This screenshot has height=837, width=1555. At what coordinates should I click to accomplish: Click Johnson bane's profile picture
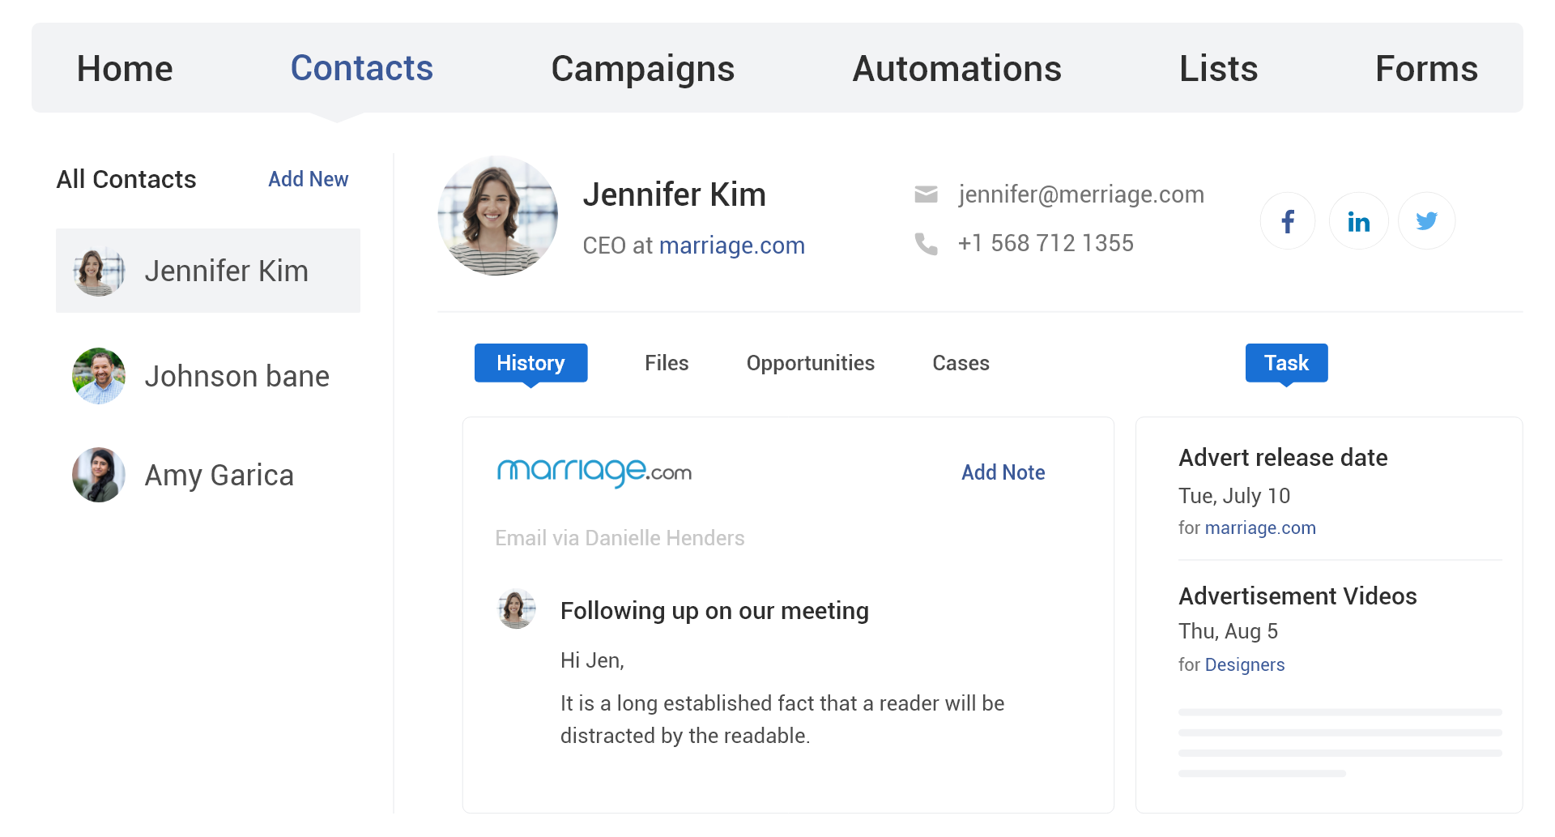click(x=98, y=375)
